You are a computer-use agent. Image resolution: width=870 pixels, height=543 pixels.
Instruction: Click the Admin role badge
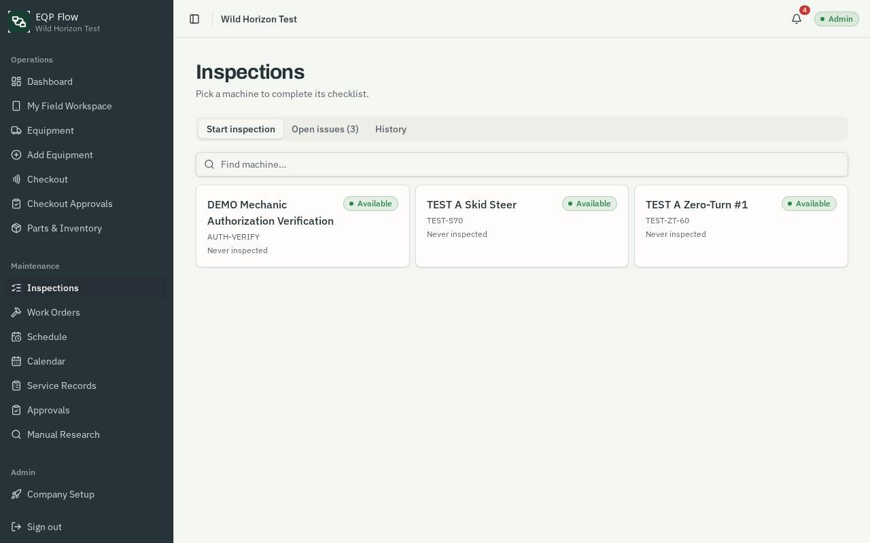click(837, 19)
